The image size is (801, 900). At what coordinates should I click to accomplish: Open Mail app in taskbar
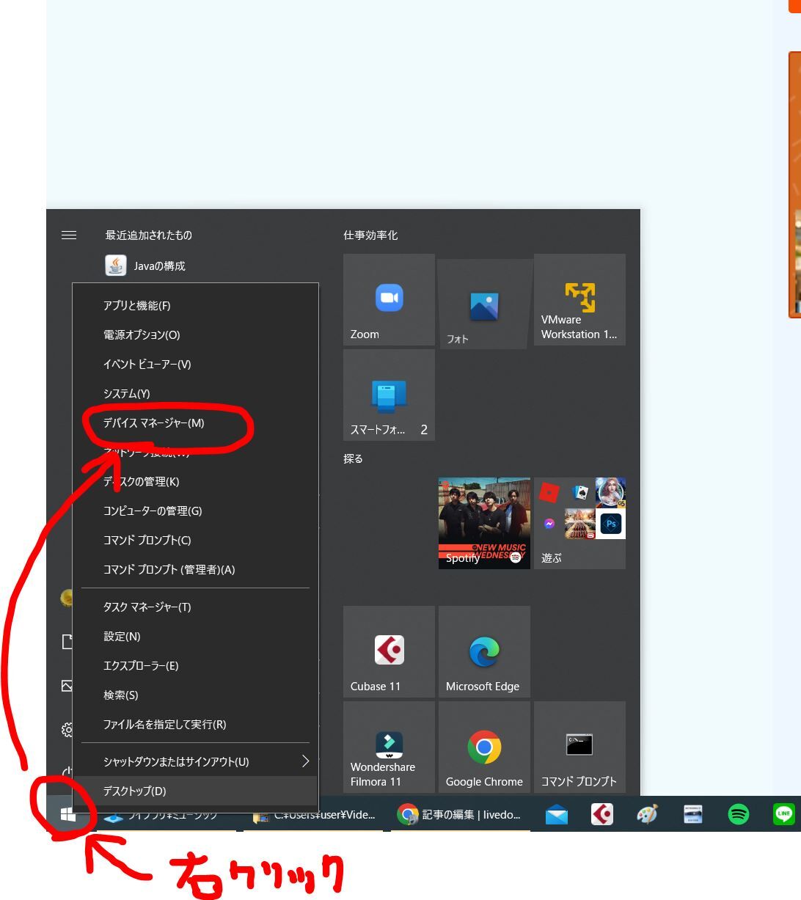(x=557, y=814)
